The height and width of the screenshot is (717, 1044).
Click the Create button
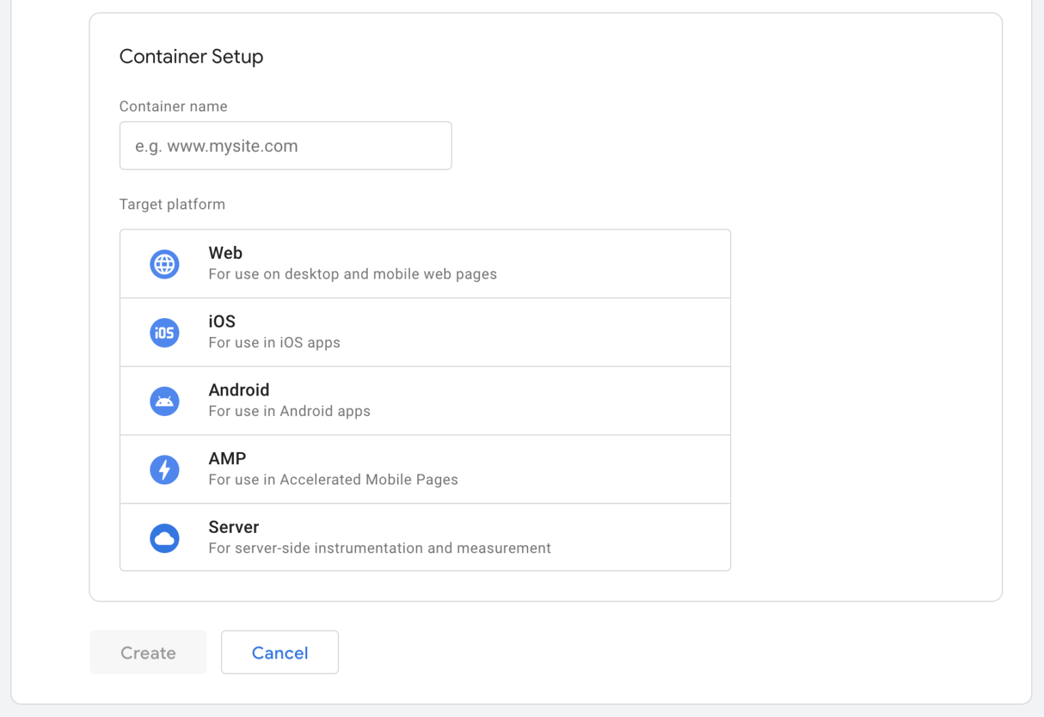point(147,652)
